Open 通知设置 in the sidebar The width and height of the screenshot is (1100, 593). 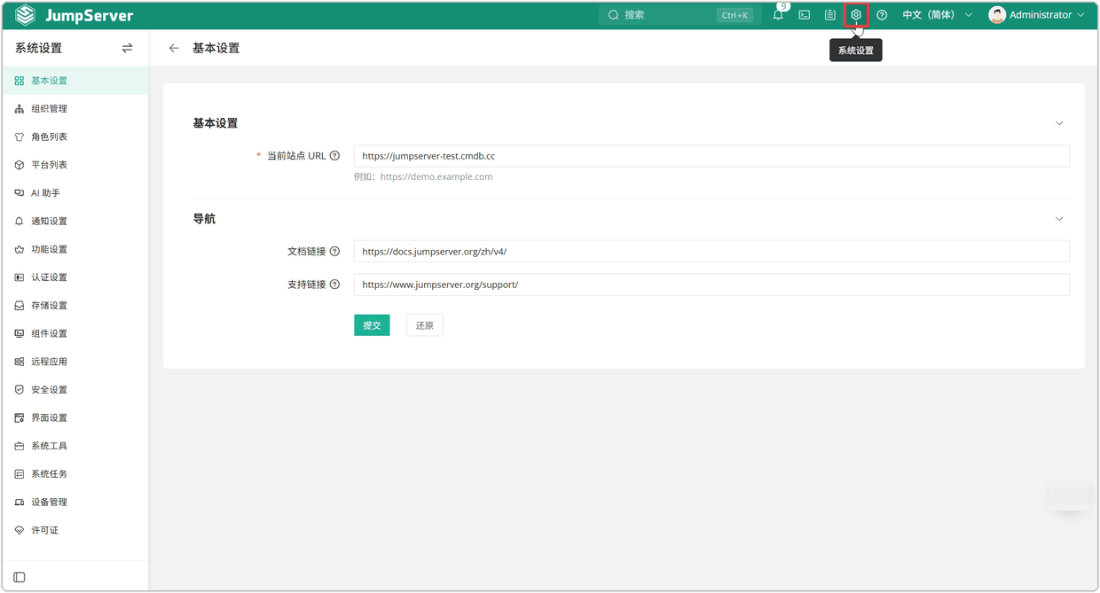pos(75,222)
